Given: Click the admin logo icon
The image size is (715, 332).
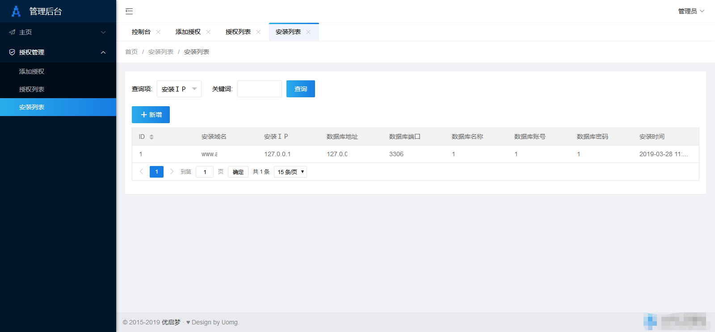Looking at the screenshot, I should point(16,11).
